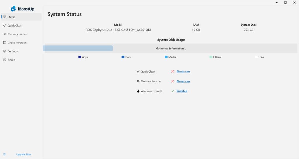This screenshot has width=299, height=159.
Task: Click the diamond icon beside Upgrade Now
Action: 4,155
